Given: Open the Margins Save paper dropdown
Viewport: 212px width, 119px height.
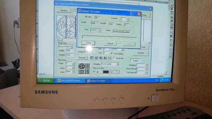Looking at the screenshot, I should pyautogui.click(x=118, y=64).
